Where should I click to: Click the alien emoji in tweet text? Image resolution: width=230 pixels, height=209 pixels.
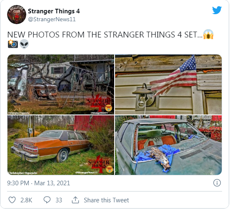pyautogui.click(x=24, y=44)
